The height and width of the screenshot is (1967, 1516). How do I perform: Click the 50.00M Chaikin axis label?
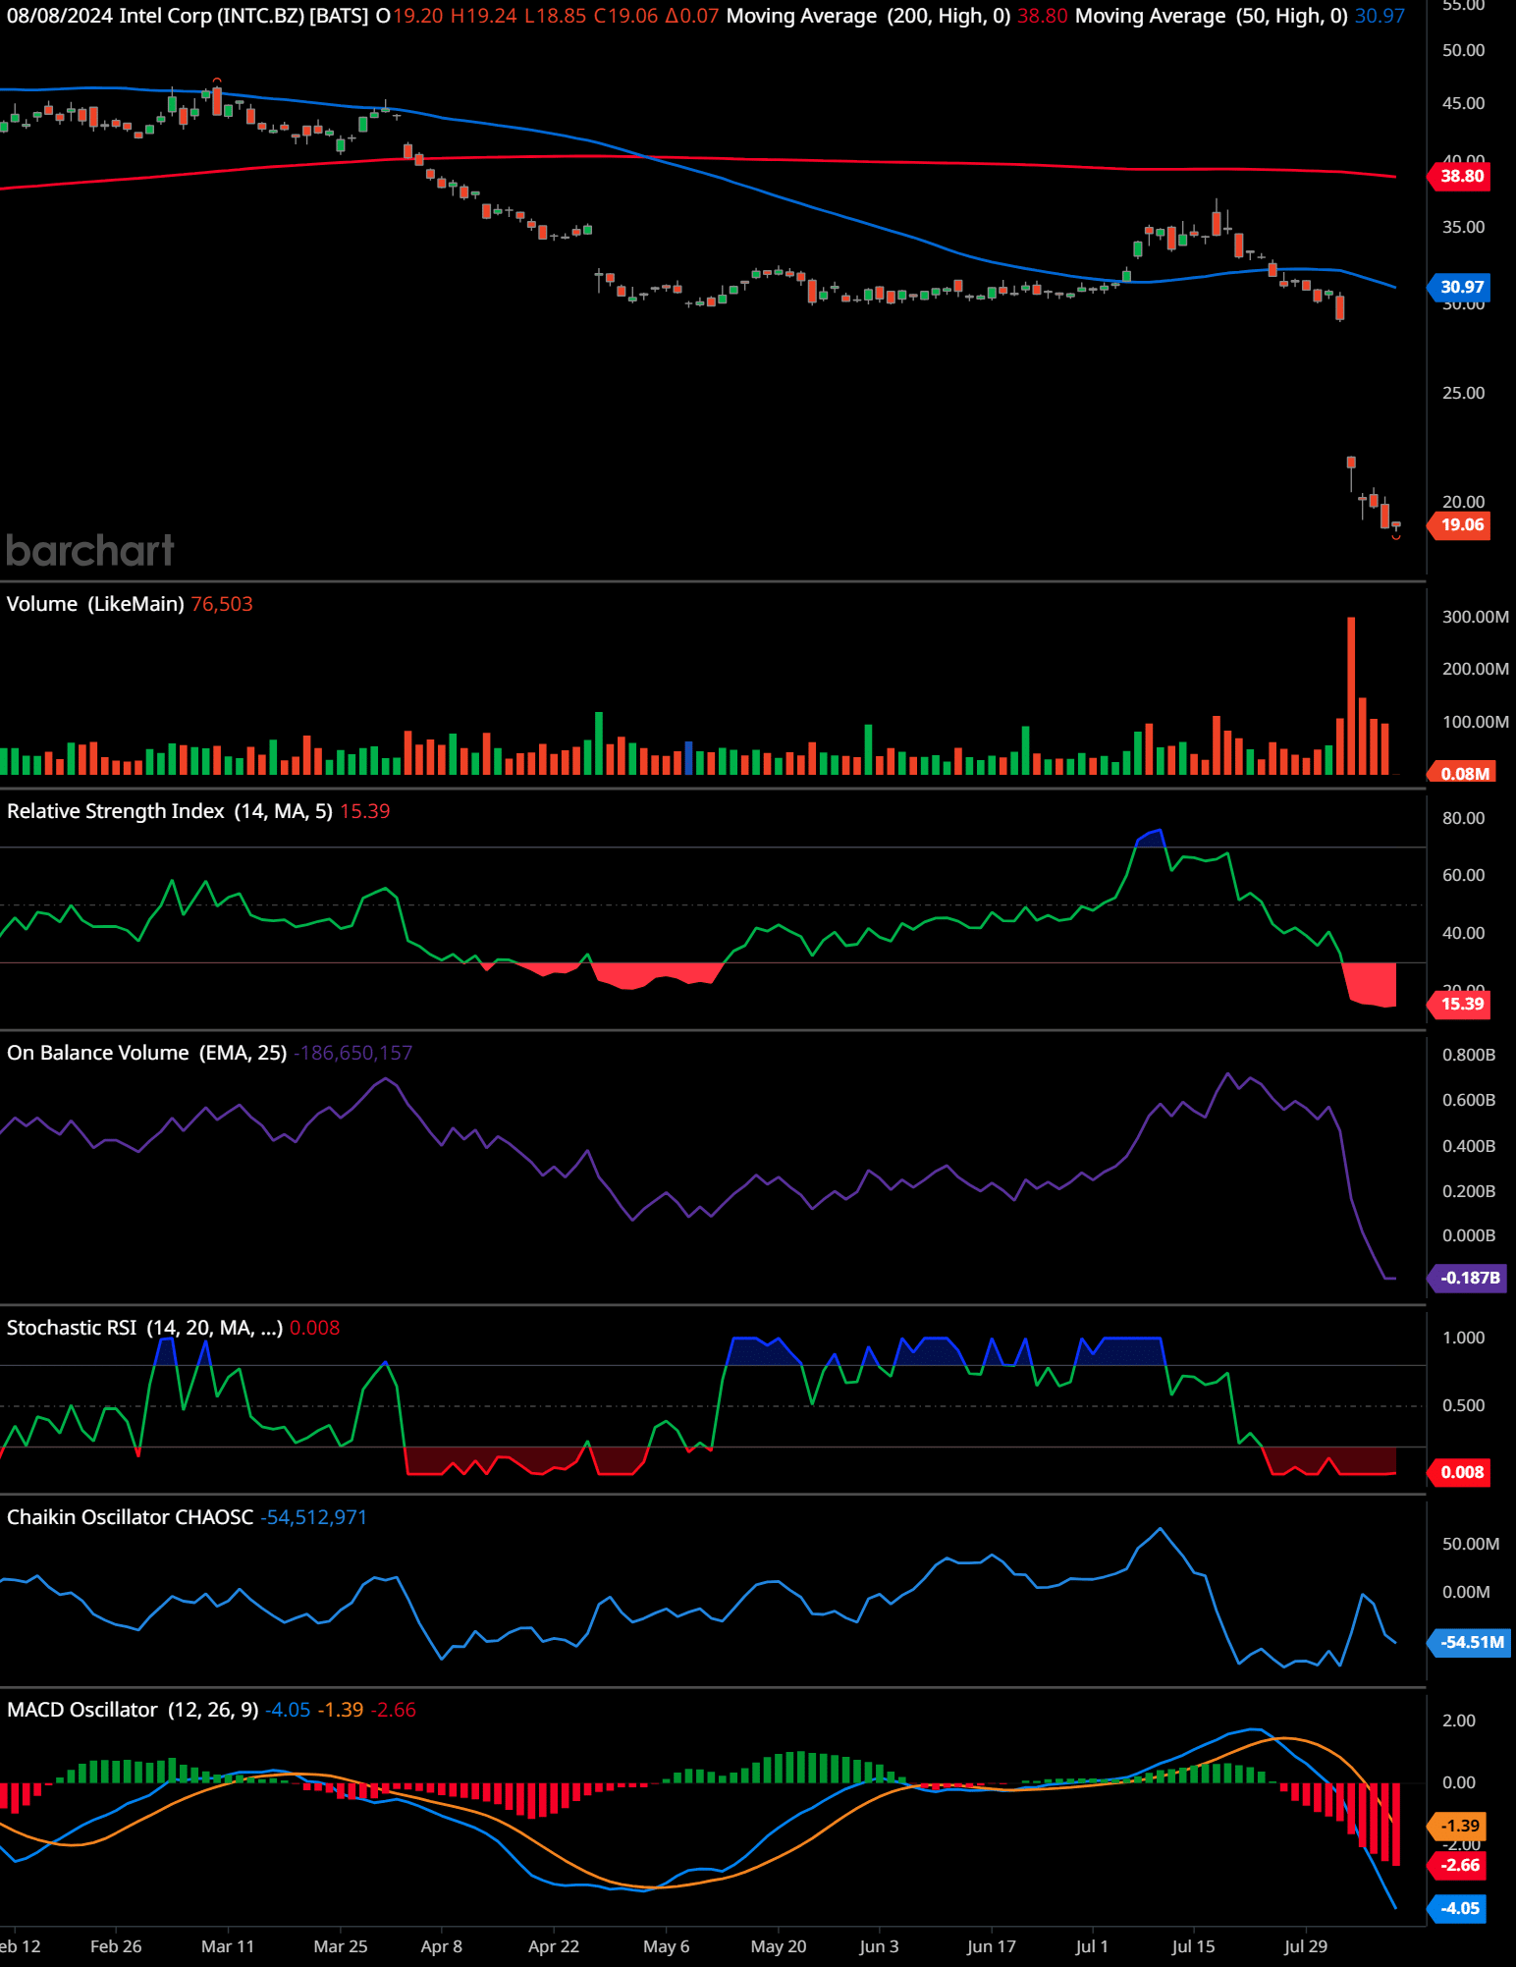tap(1471, 1544)
